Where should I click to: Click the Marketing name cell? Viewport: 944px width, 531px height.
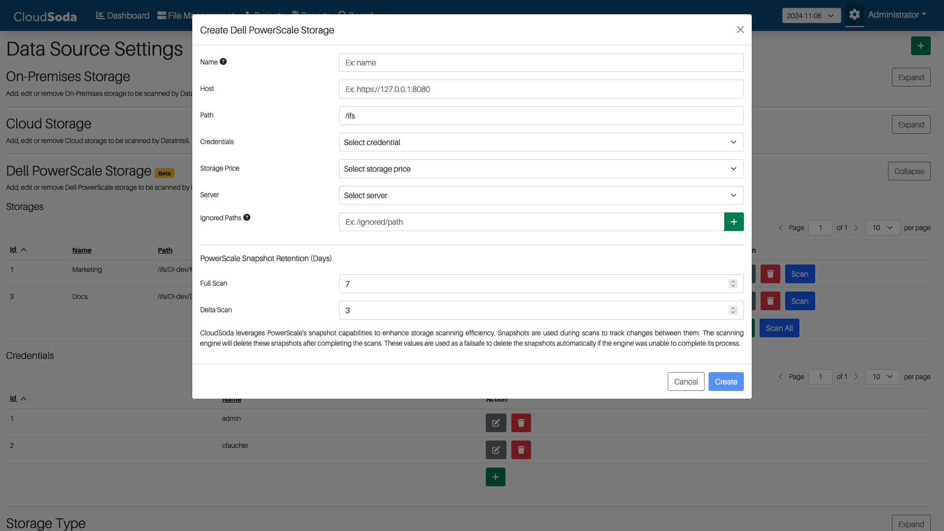(x=87, y=269)
